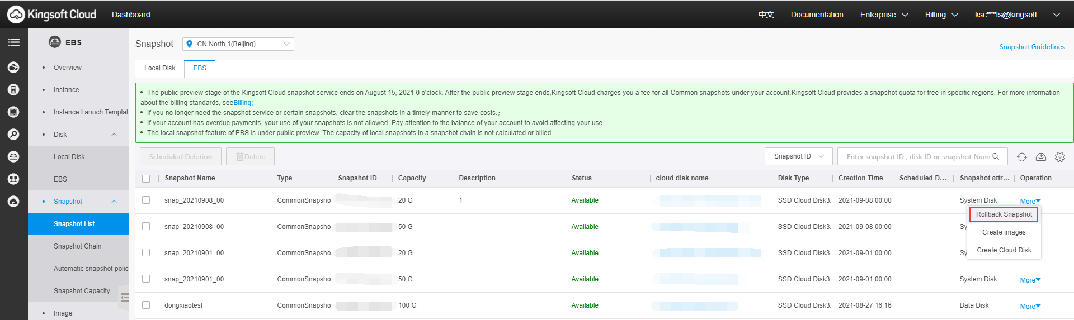Open the Snapshot Guidelines link
The height and width of the screenshot is (320, 1074).
pos(1032,47)
